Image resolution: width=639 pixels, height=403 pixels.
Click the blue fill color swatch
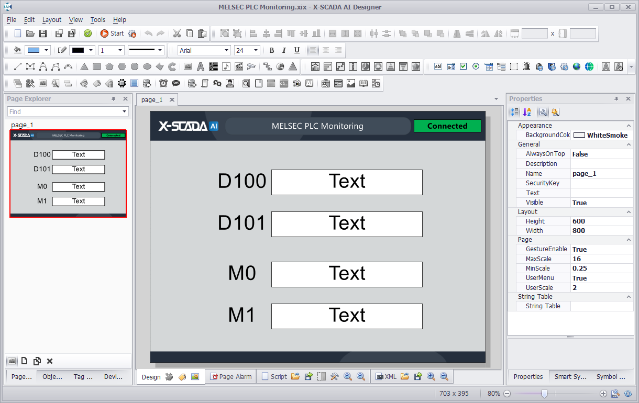click(x=34, y=50)
